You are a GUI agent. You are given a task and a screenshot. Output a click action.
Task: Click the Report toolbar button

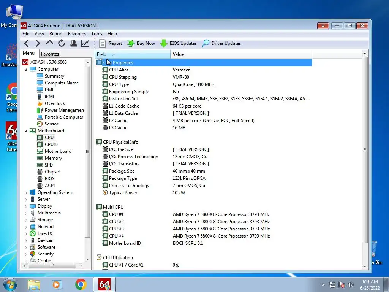[x=111, y=43]
